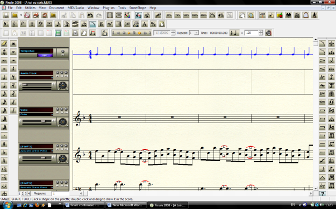
Task: Start playback with the Play button
Action: click(x=129, y=33)
